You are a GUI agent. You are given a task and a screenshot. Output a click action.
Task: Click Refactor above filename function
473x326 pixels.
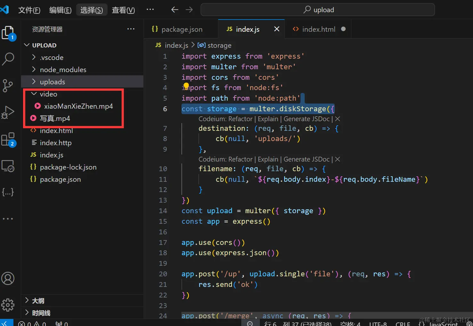240,159
